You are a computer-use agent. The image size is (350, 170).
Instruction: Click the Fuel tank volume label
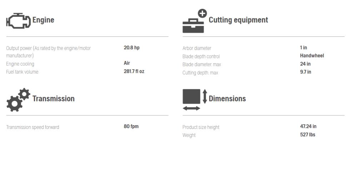click(22, 72)
